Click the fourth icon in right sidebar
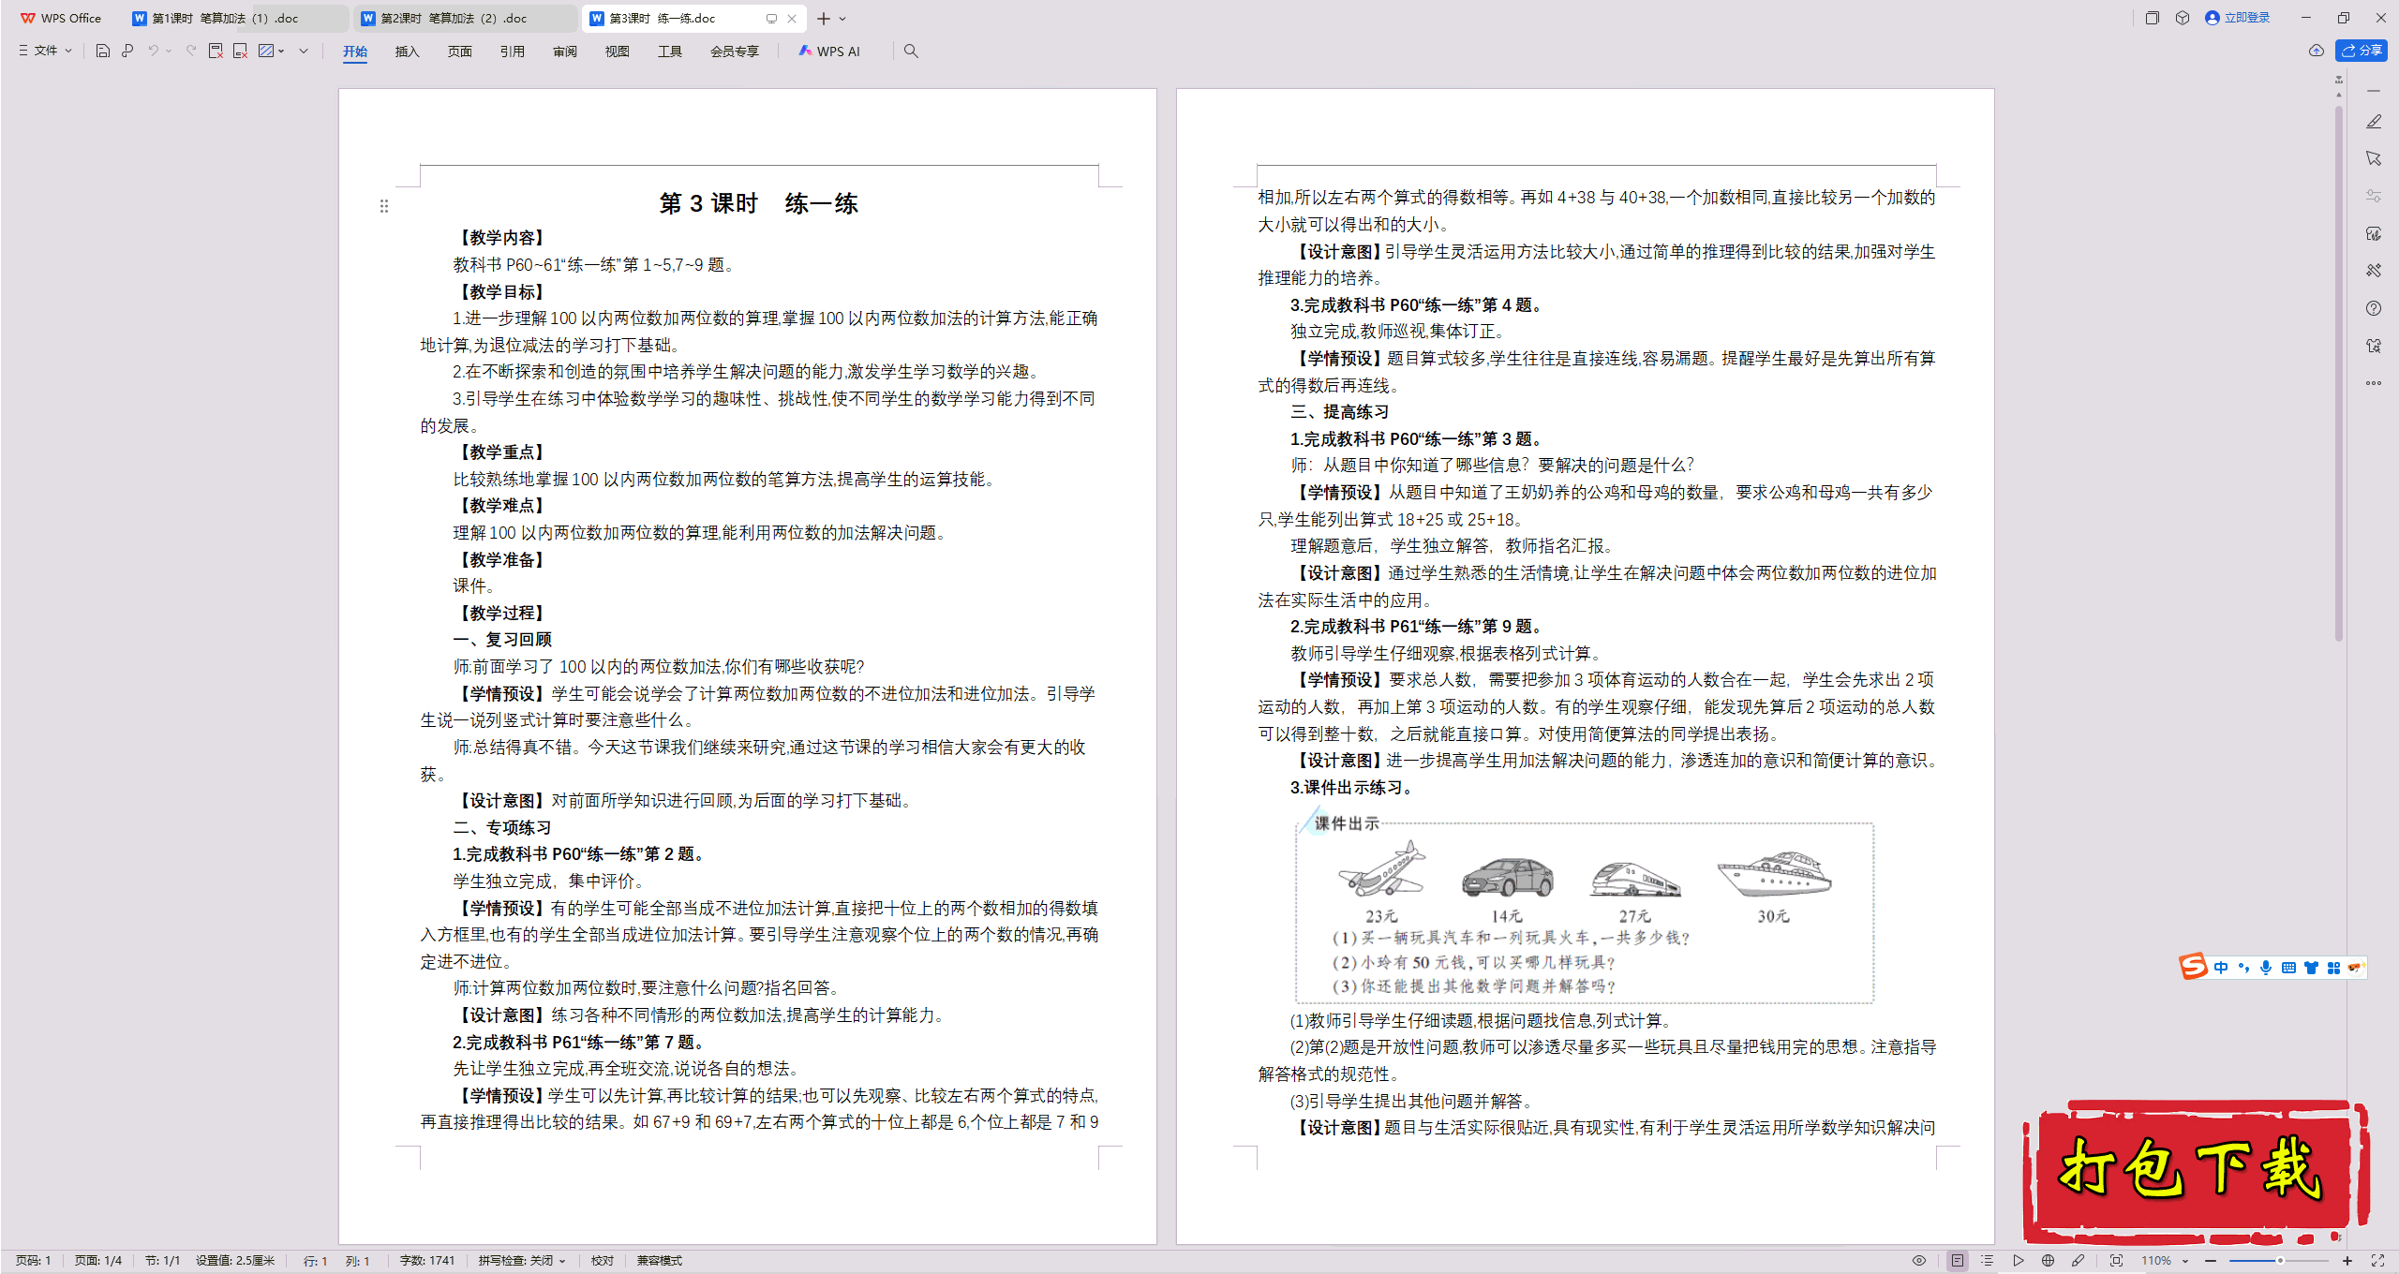Image resolution: width=2399 pixels, height=1274 pixels. [x=2374, y=233]
